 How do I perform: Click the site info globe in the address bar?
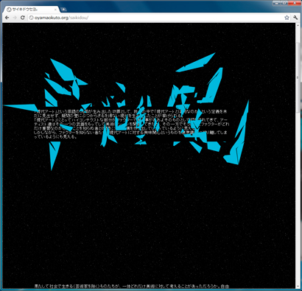pyautogui.click(x=31, y=18)
